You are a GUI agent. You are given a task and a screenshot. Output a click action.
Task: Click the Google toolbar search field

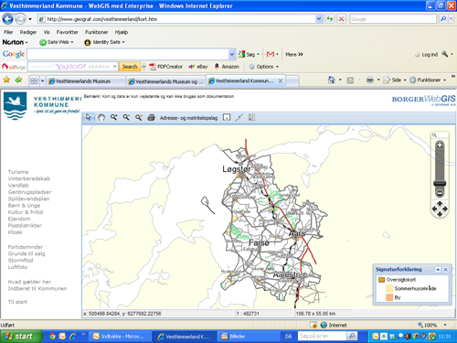pos(128,55)
